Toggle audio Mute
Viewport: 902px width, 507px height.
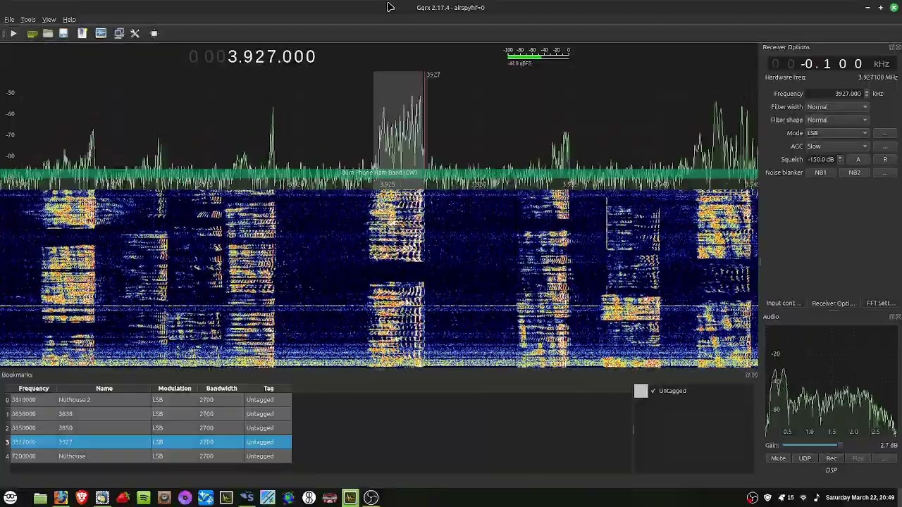pyautogui.click(x=778, y=458)
